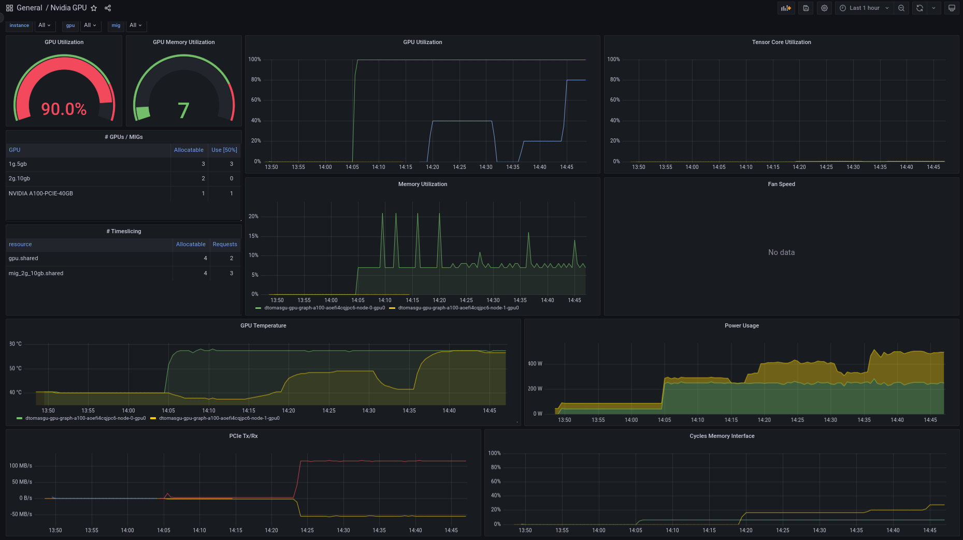963x540 pixels.
Task: Sort table by Allocatable column in GPUs/MIGs
Action: (189, 150)
